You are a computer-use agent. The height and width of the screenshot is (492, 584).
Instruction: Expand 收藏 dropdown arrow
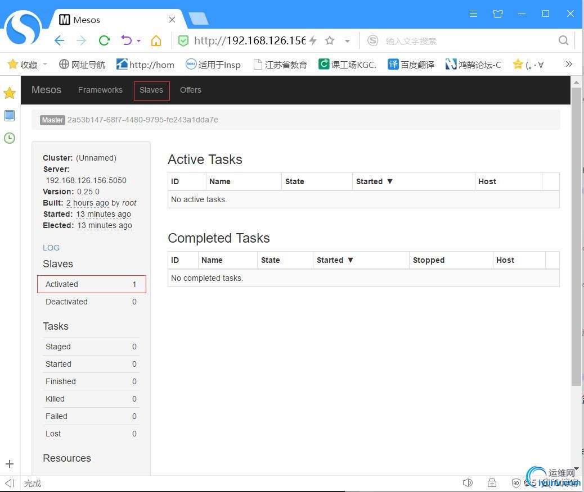[x=45, y=65]
